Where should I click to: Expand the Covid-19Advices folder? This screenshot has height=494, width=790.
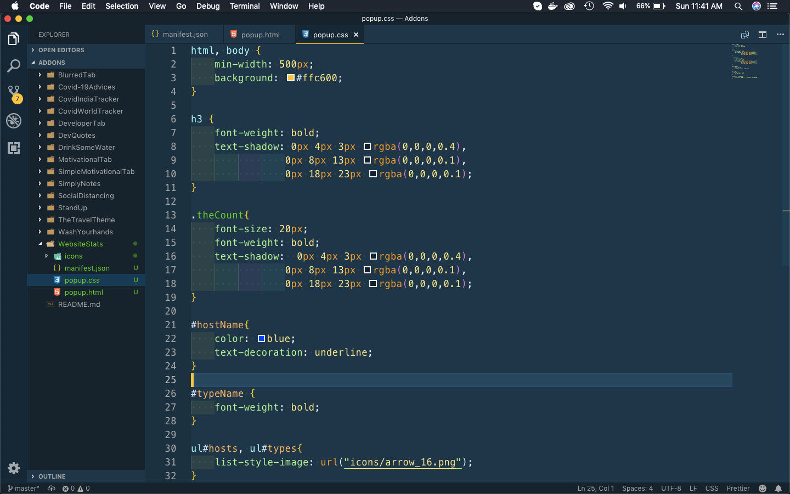coord(86,87)
